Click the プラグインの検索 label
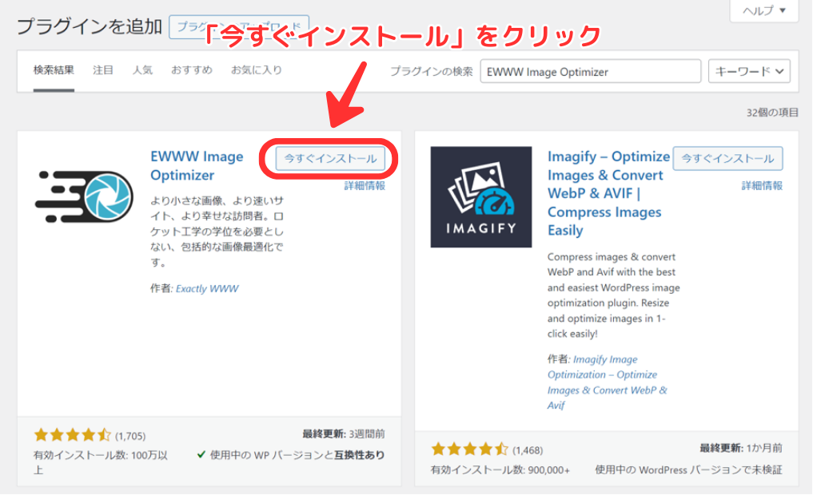 coord(432,71)
